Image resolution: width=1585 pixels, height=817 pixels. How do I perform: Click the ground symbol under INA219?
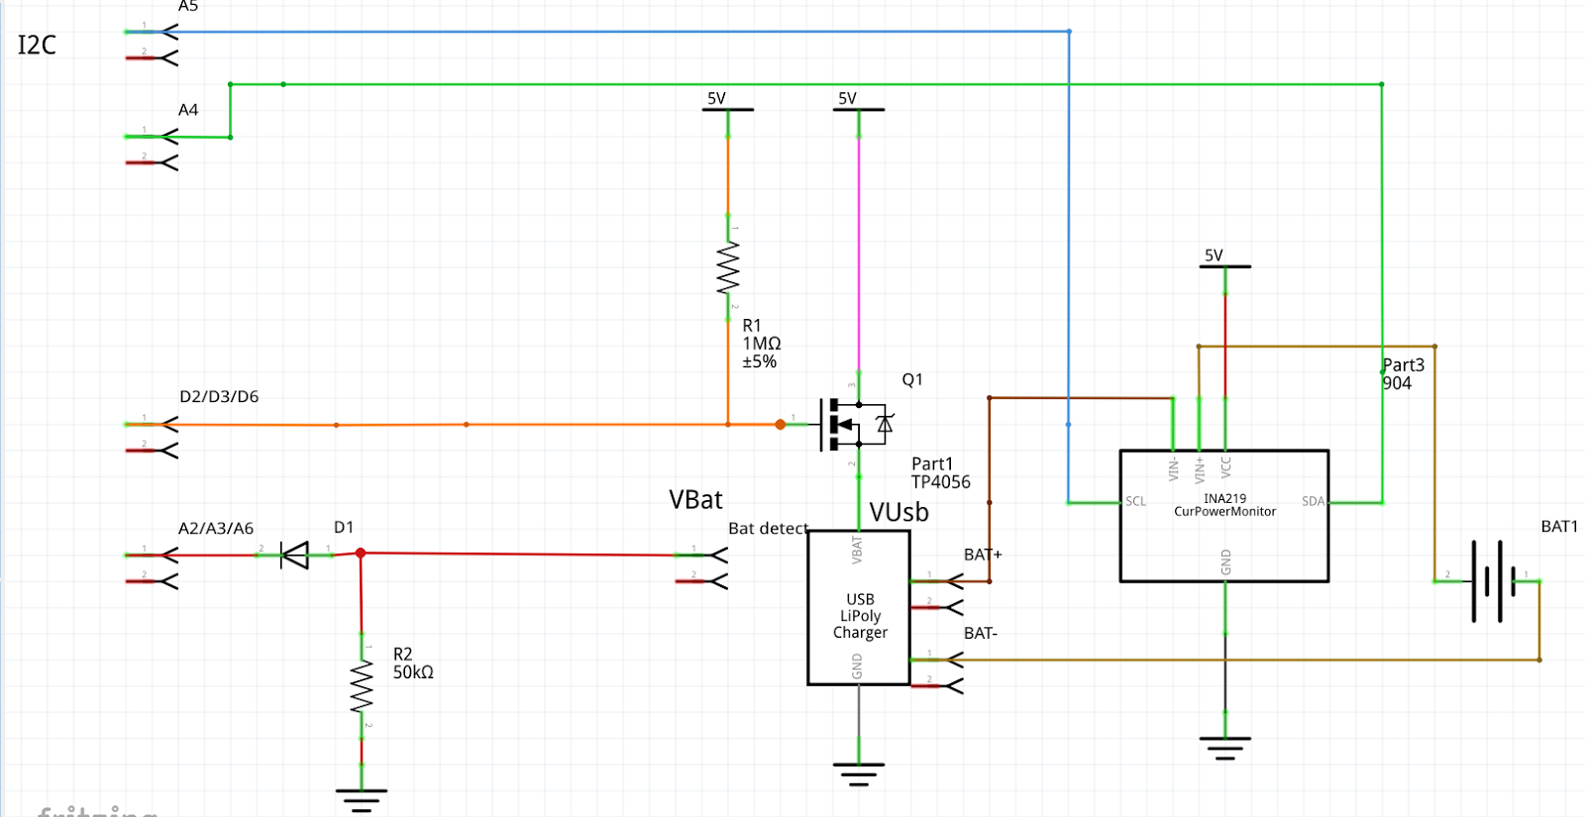pyautogui.click(x=1225, y=748)
